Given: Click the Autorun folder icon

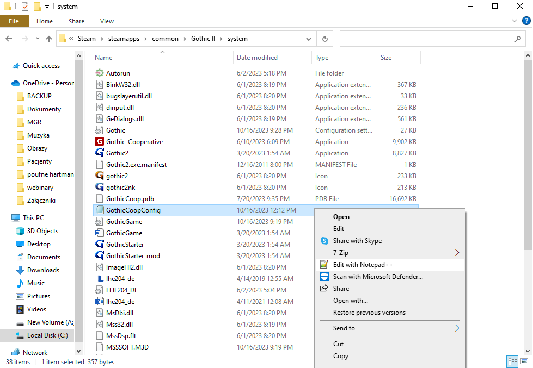Looking at the screenshot, I should click(x=99, y=73).
